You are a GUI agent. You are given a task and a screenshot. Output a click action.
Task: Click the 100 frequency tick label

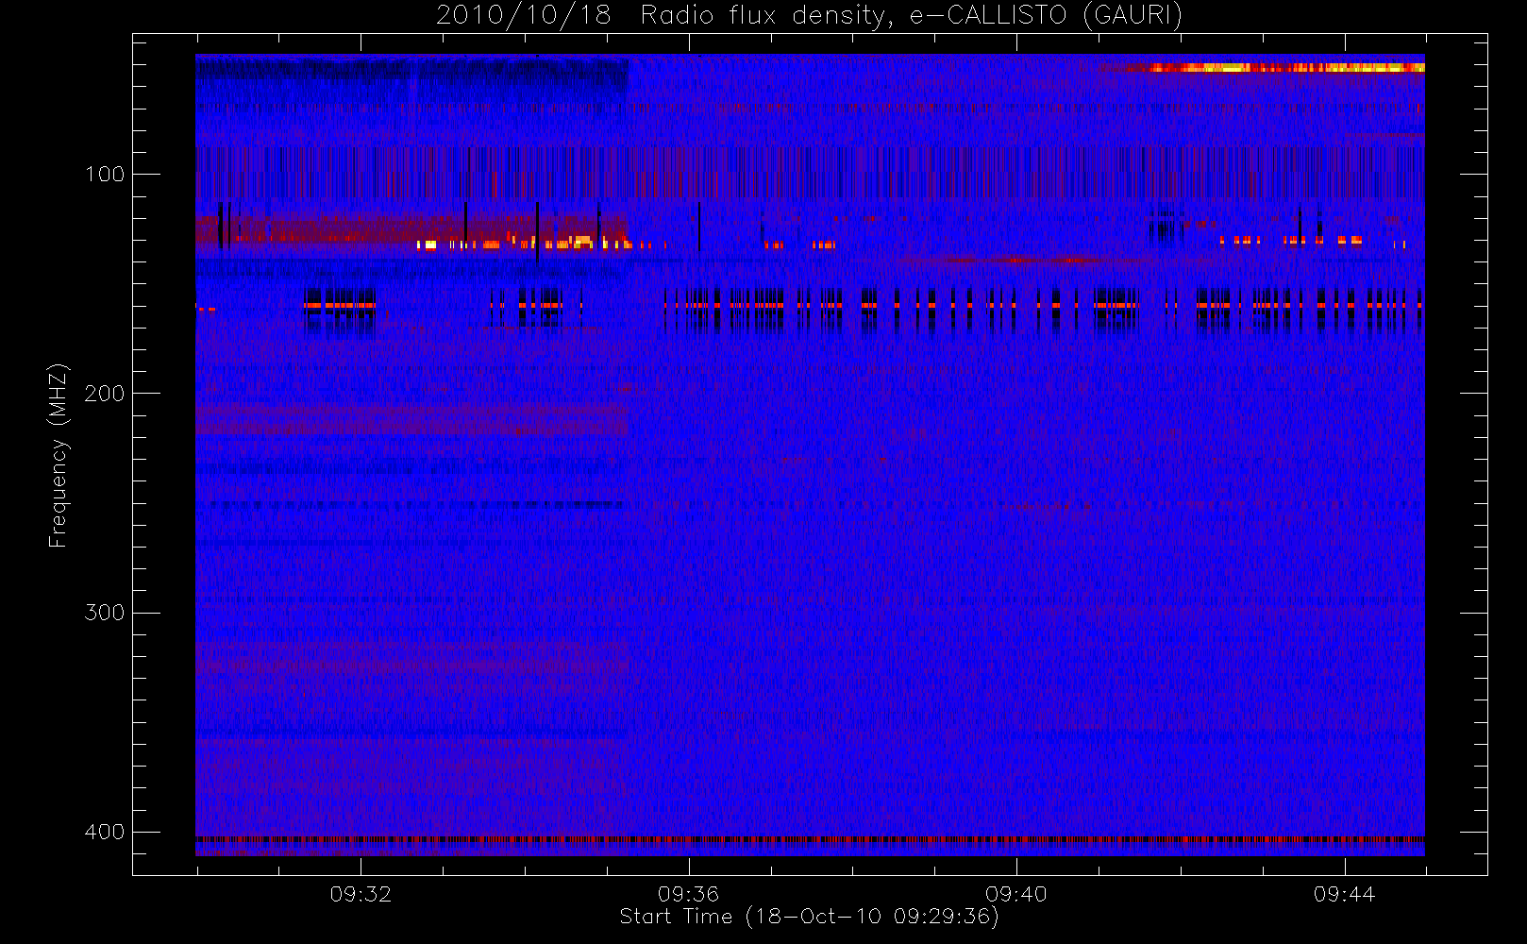[104, 174]
